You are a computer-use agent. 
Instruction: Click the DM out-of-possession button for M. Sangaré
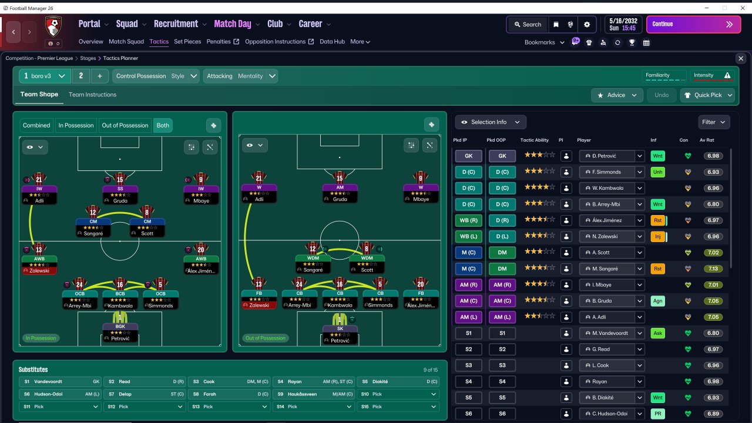[502, 268]
